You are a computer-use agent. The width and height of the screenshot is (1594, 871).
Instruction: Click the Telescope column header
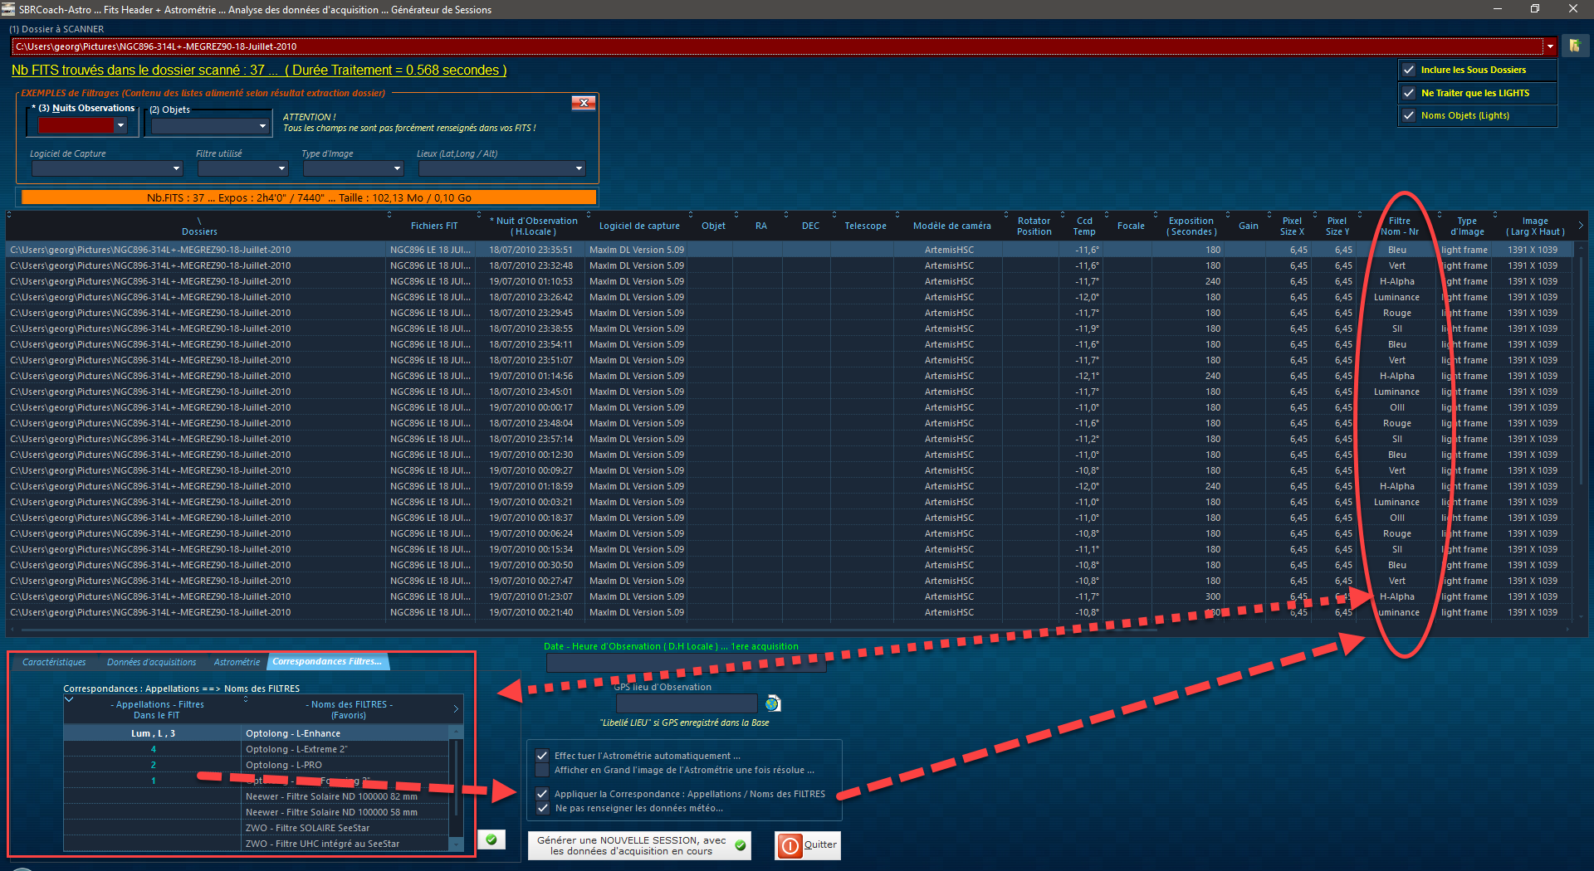865,226
